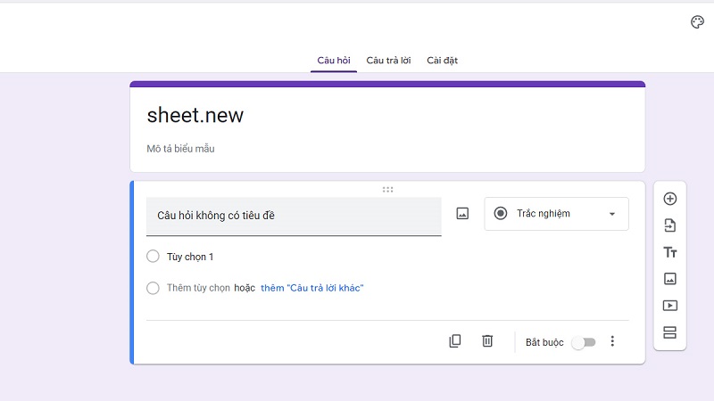Open more options three-dot menu
Screen dimensions: 714x401
pyautogui.click(x=612, y=341)
